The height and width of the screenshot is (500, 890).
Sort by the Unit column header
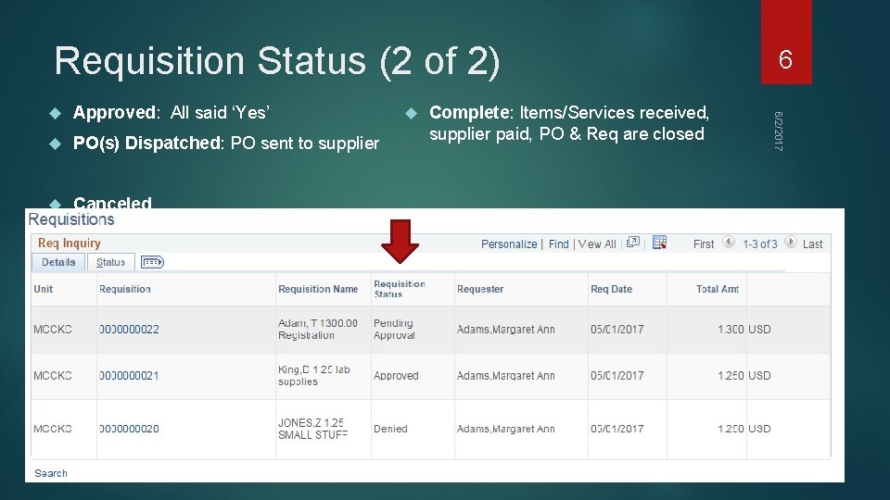pyautogui.click(x=44, y=289)
